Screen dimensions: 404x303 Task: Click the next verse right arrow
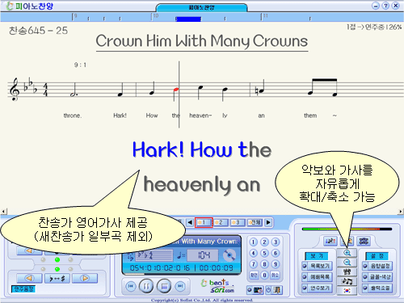(268, 222)
